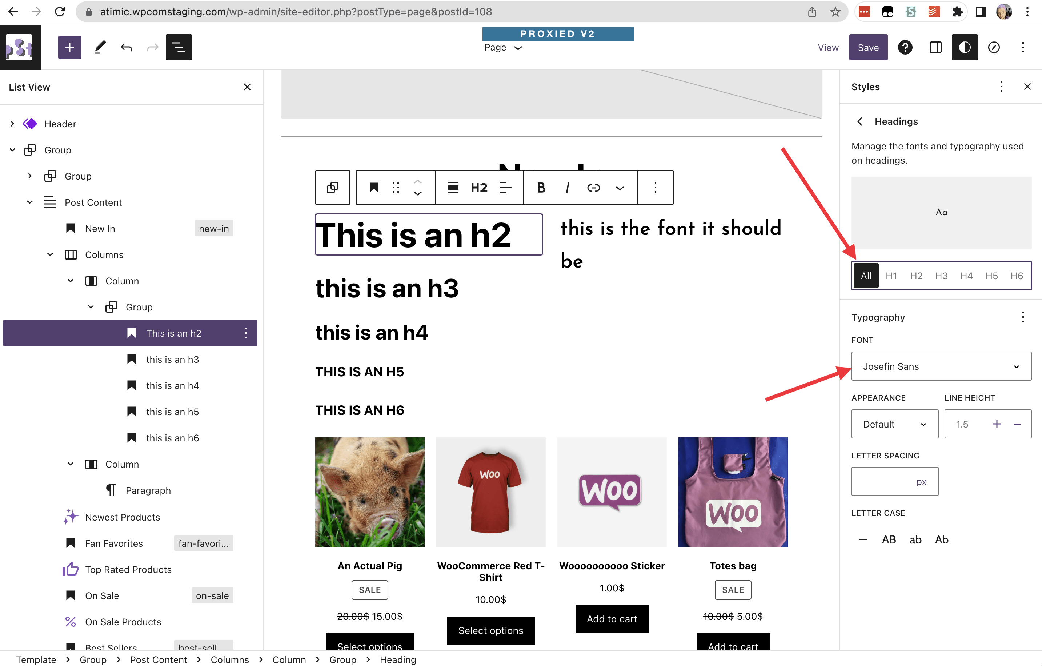Click the Letter Spacing input field
Viewport: 1042px width, 666px height.
pos(883,481)
